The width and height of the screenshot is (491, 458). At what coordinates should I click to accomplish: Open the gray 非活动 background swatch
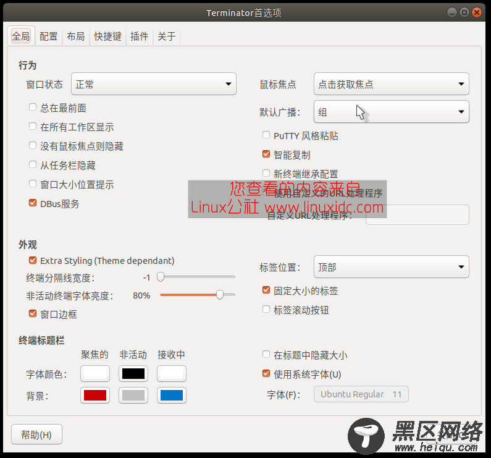coord(133,396)
